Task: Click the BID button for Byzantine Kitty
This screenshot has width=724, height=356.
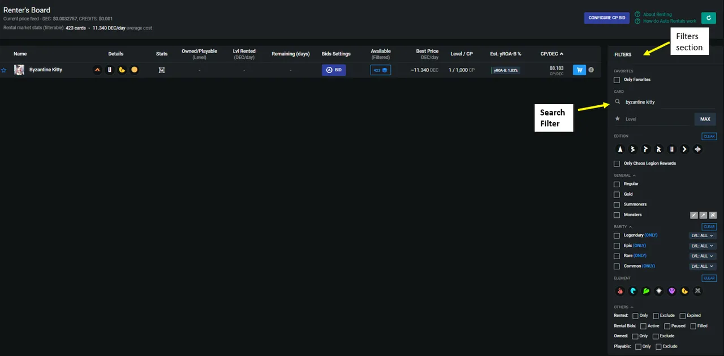Action: [x=334, y=70]
